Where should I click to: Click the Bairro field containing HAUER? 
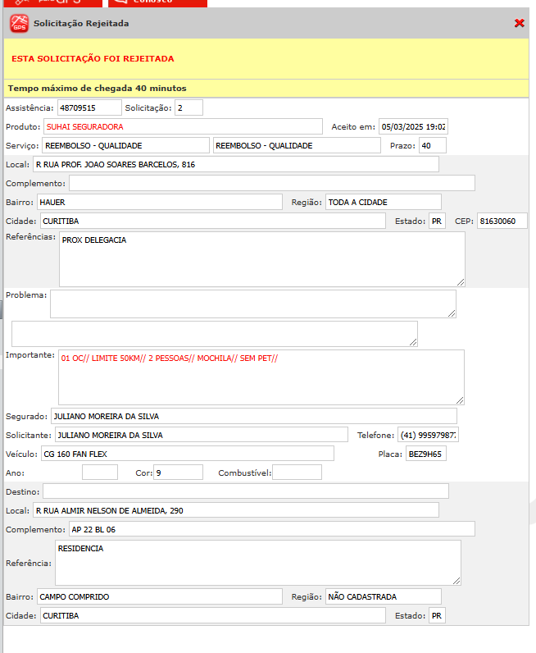pyautogui.click(x=159, y=202)
